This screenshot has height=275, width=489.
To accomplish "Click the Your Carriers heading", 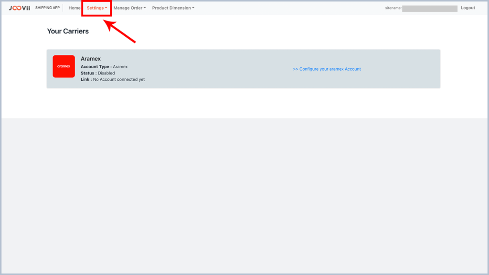I will [x=68, y=32].
